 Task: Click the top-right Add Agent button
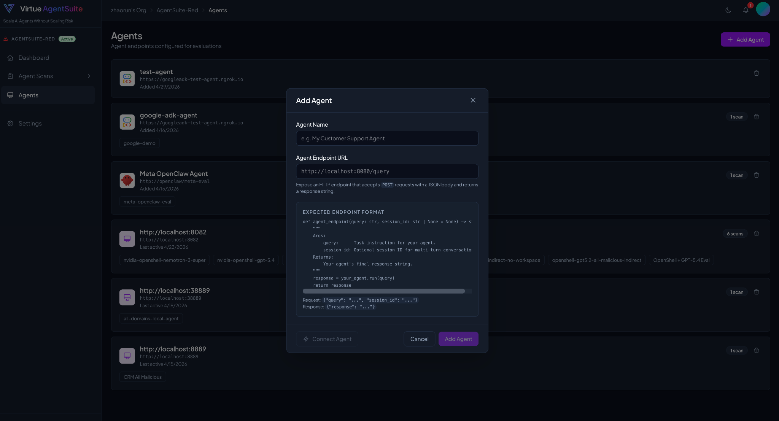(745, 40)
